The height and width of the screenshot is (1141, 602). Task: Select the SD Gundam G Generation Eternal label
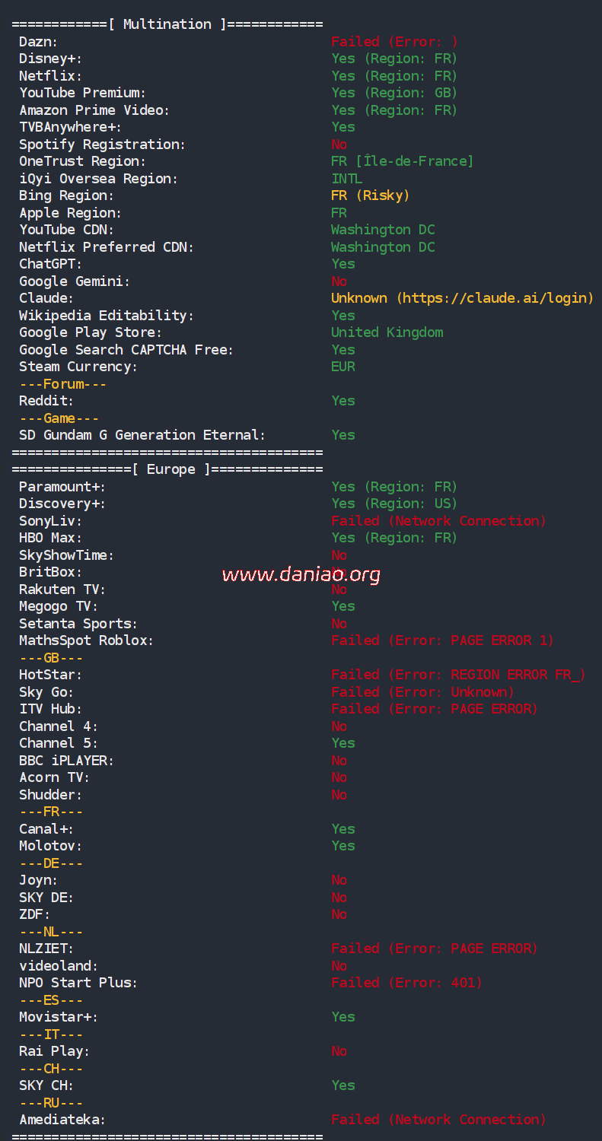(x=142, y=435)
